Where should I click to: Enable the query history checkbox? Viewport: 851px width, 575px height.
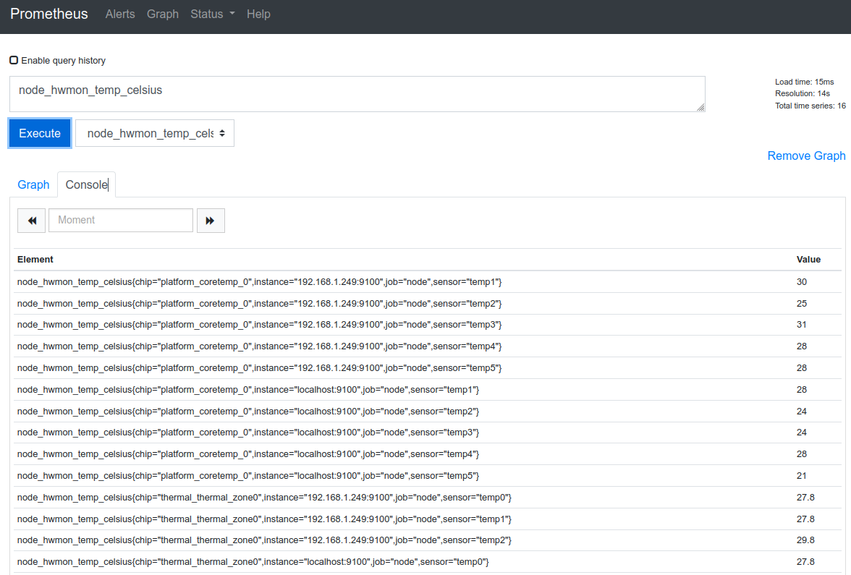pyautogui.click(x=14, y=60)
